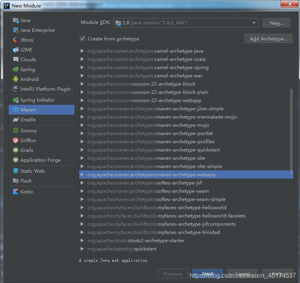
Task: Expand cocoon-22-archetype-block arrow
Action: (x=82, y=84)
